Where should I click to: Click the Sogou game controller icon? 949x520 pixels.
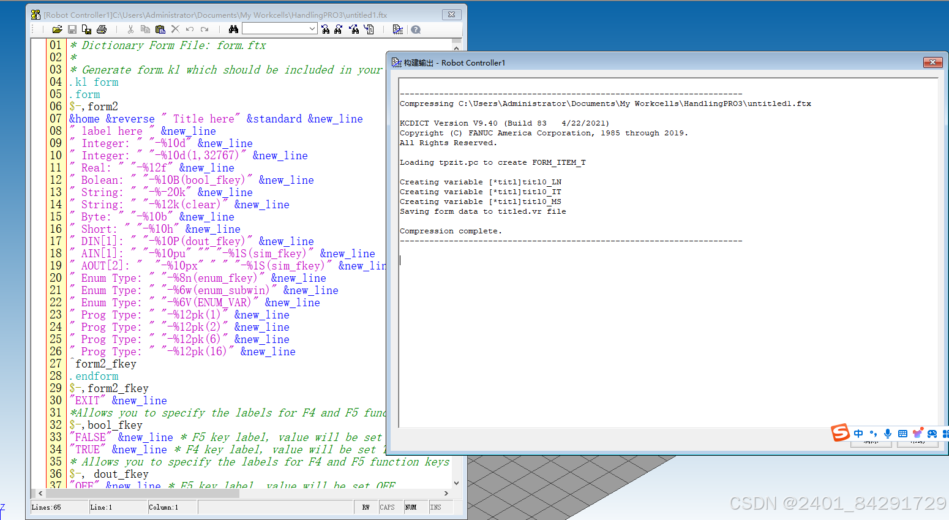[932, 434]
